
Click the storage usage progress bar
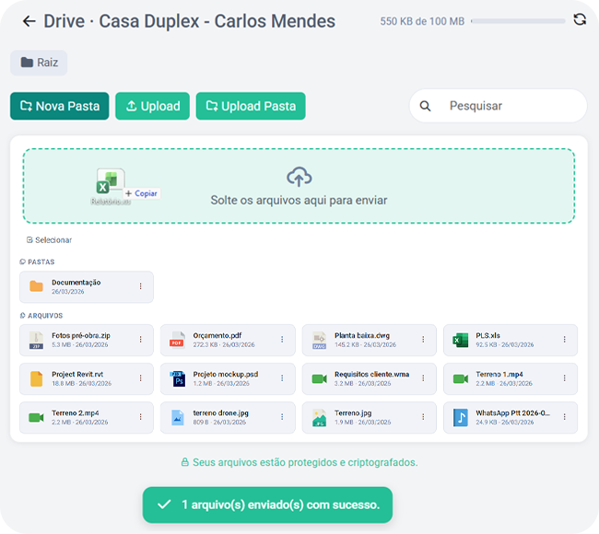click(x=518, y=21)
